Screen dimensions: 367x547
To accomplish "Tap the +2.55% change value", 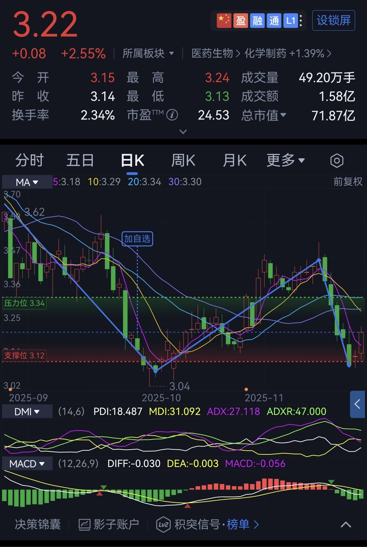I will tap(83, 53).
